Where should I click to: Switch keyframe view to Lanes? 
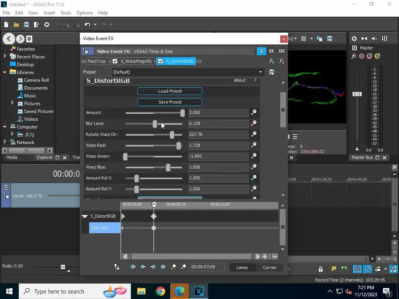tap(242, 267)
